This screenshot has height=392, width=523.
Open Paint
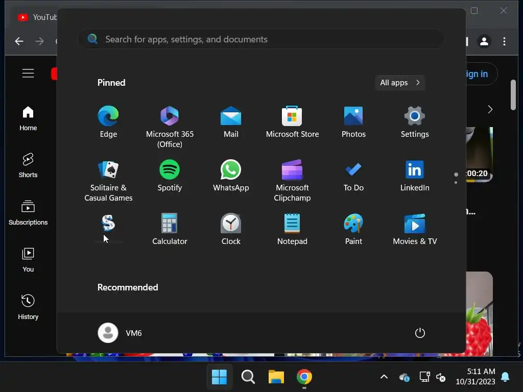(x=353, y=229)
